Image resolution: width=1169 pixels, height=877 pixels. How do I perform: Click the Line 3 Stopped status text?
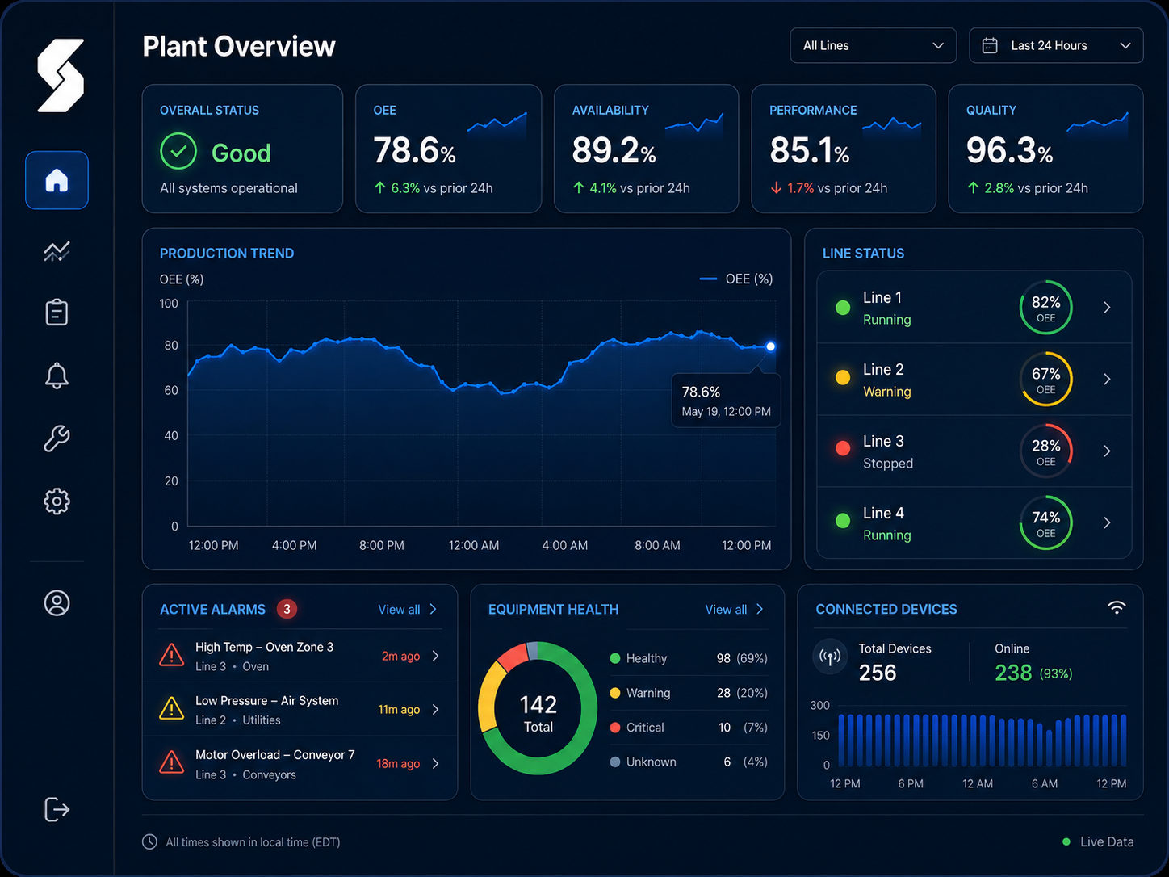pos(888,463)
